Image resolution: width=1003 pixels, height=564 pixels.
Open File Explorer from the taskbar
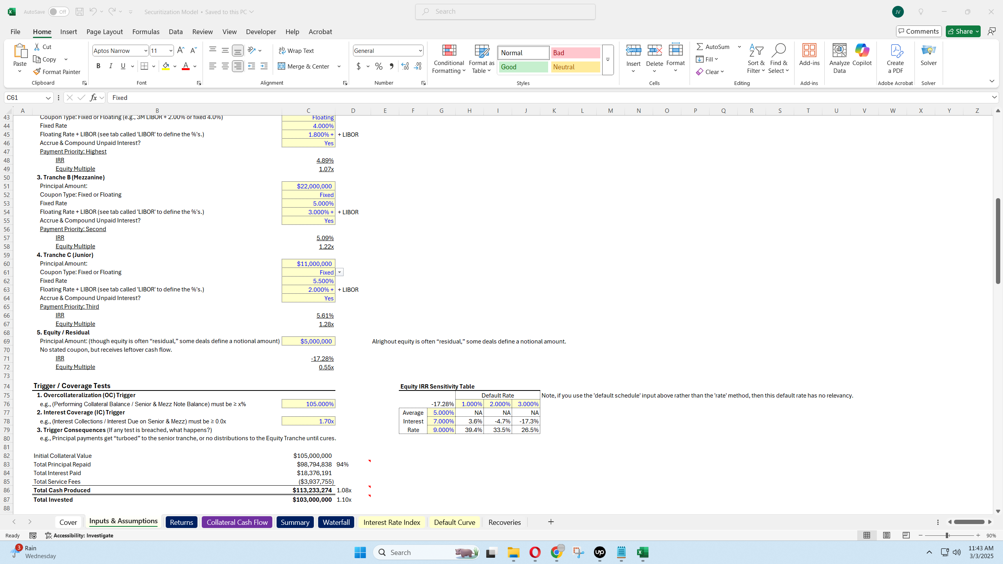513,552
